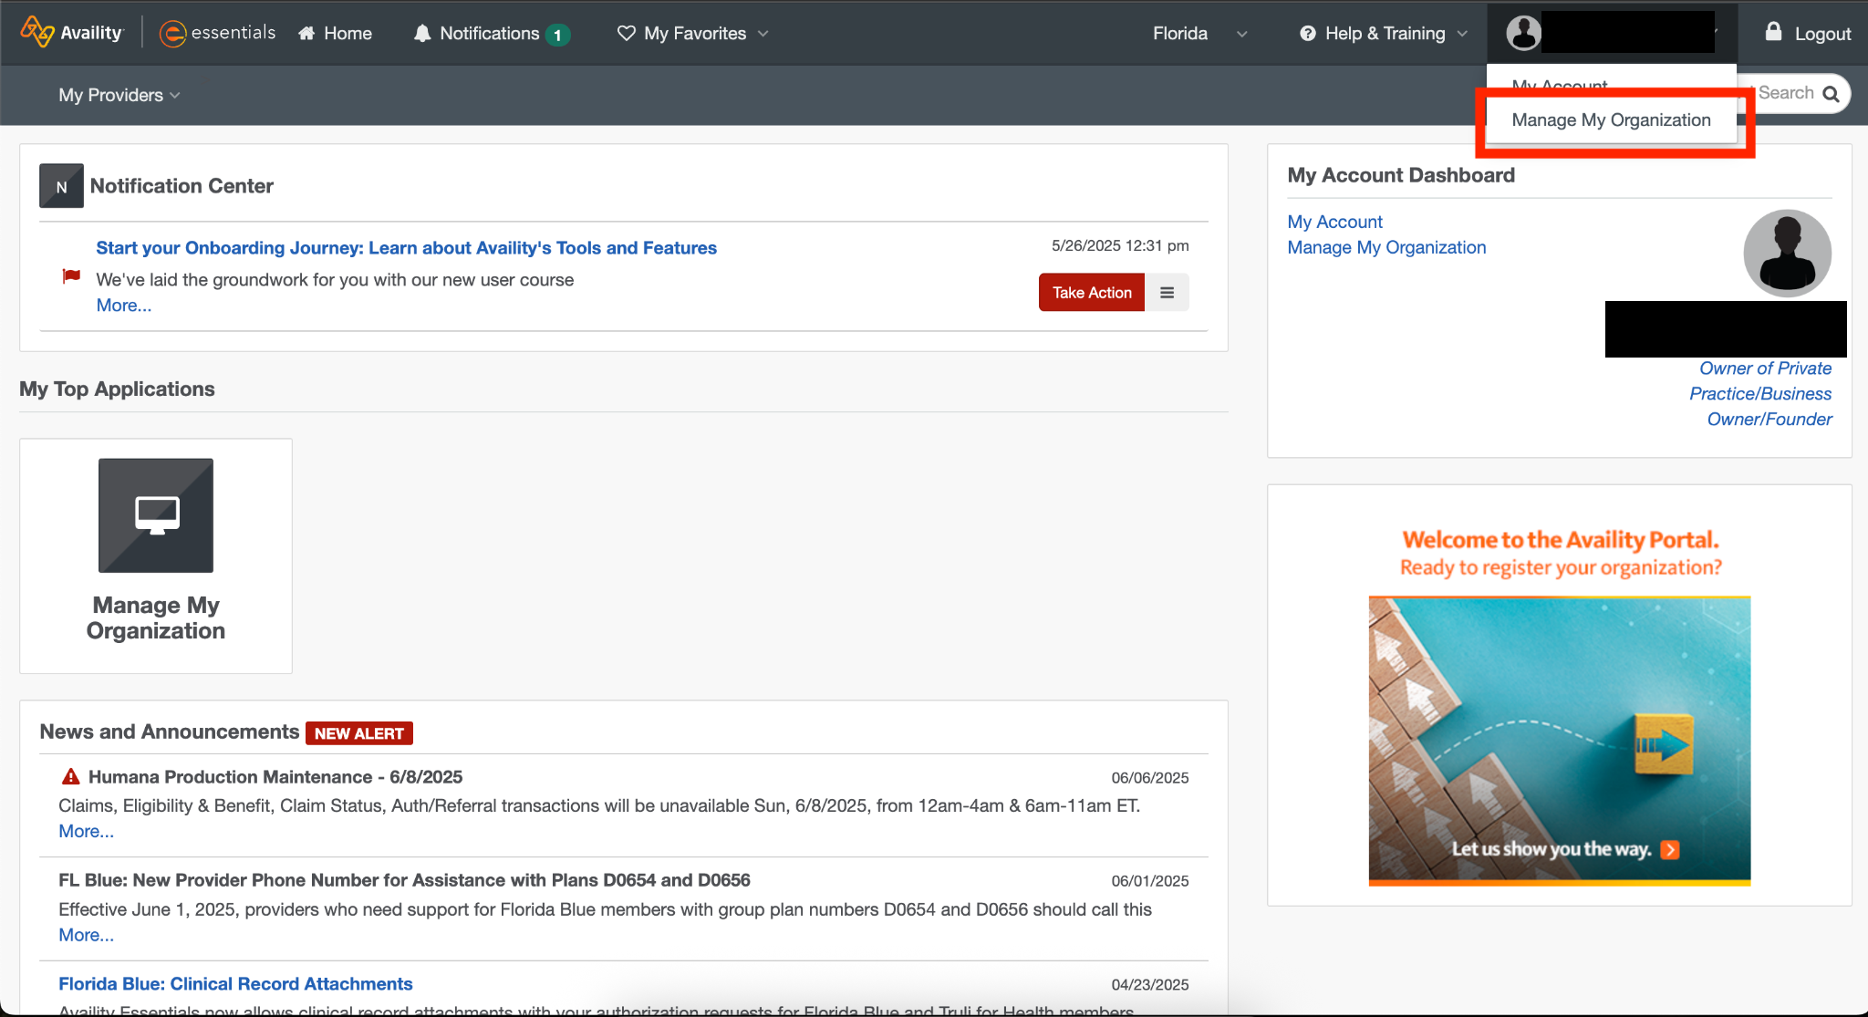Click More under FL Blue announcement
This screenshot has width=1868, height=1017.
(86, 935)
